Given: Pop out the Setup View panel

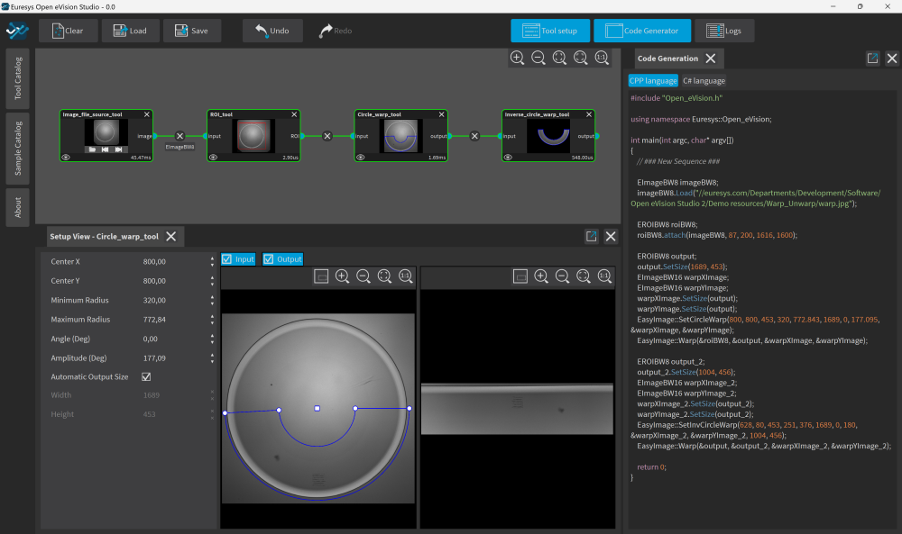Looking at the screenshot, I should pos(592,236).
